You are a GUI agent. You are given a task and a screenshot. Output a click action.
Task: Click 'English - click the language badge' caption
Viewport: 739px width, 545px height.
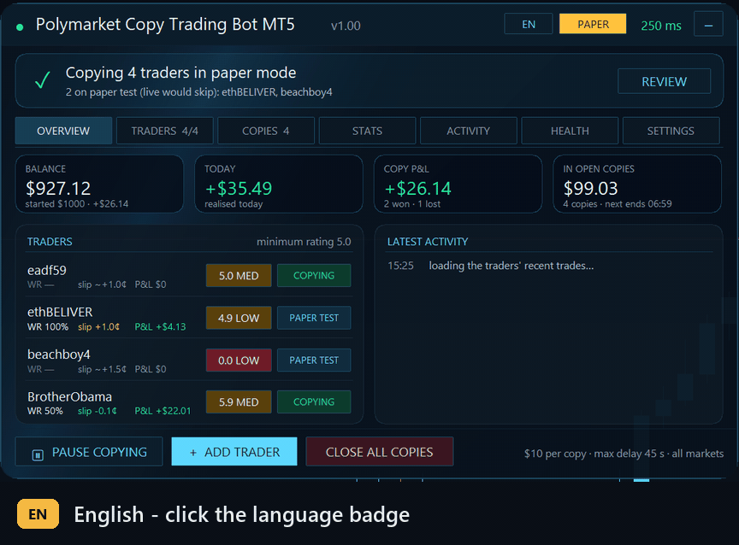tap(242, 514)
